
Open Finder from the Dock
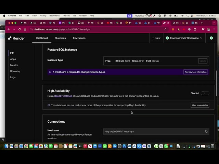click(7, 146)
